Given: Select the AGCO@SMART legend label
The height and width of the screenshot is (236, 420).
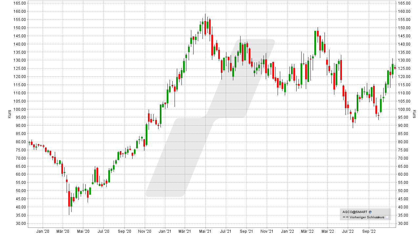Looking at the screenshot, I should pos(355,212).
